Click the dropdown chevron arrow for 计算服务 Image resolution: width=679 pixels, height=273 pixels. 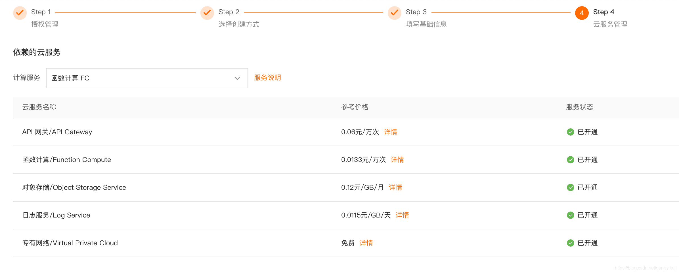(237, 78)
